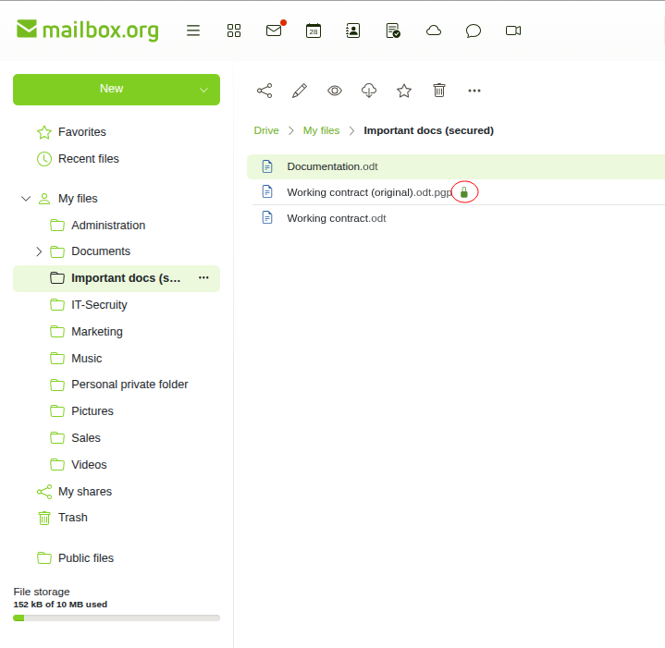Open the More actions ellipsis in toolbar

pos(474,91)
